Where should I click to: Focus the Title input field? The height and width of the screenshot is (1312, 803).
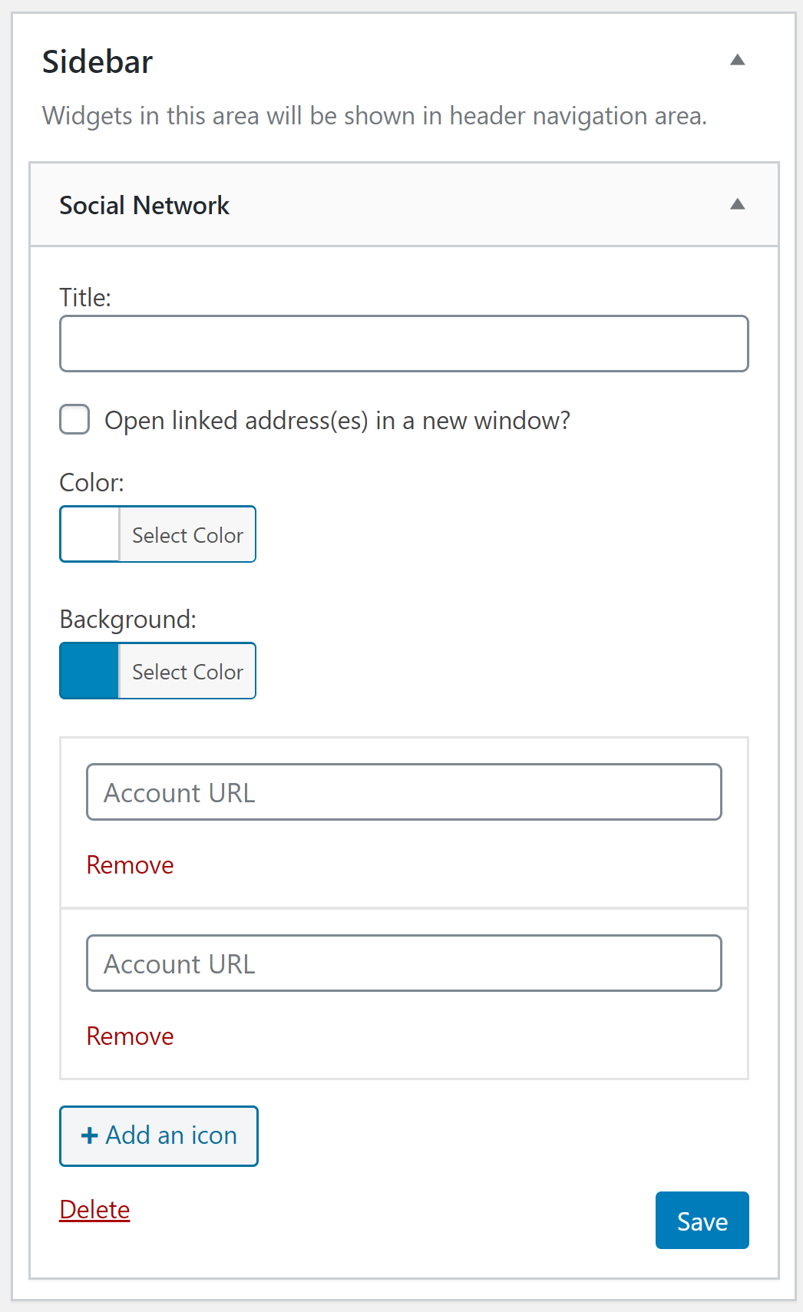(404, 343)
